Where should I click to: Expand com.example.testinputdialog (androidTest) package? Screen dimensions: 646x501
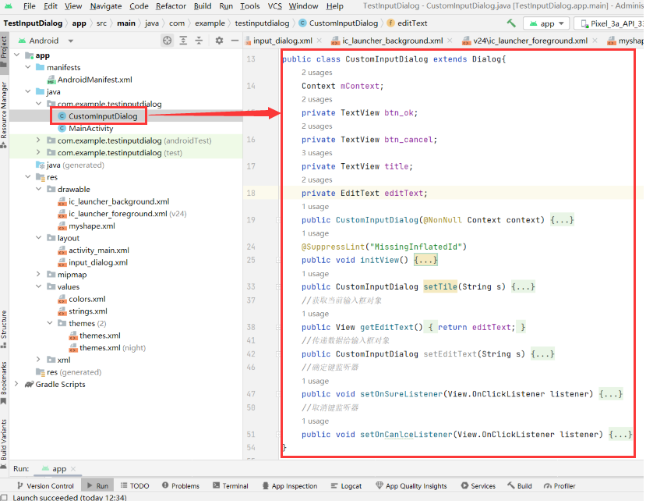38,140
